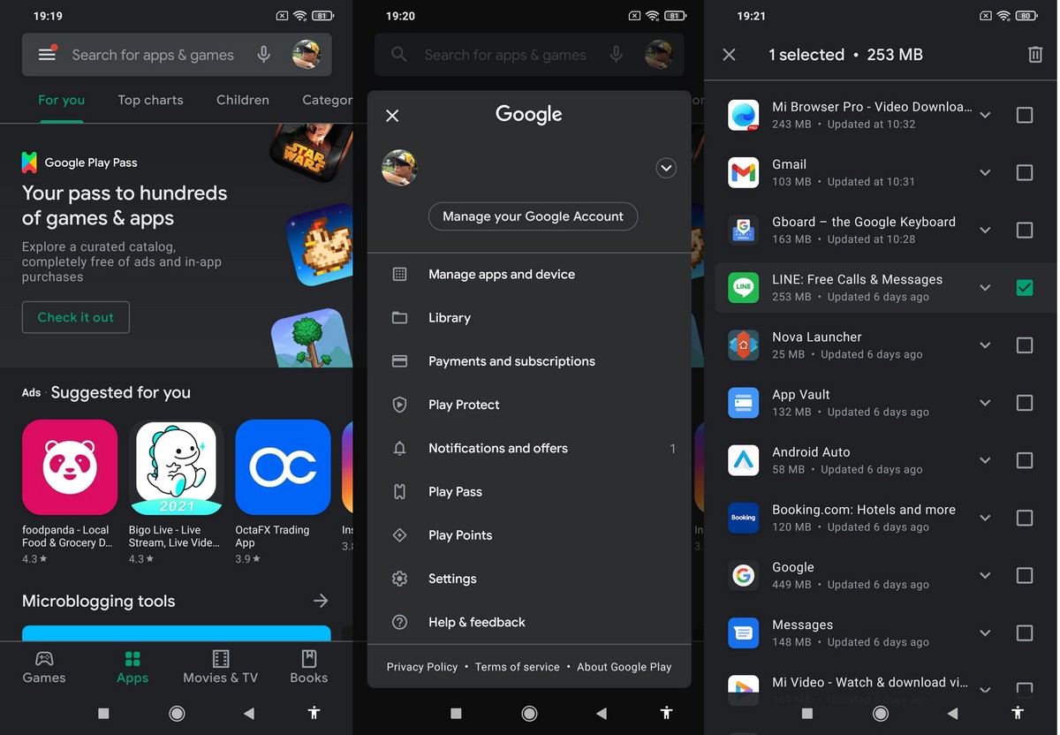Viewport: 1060px width, 735px height.
Task: Expand the Booking.com app entry
Action: [984, 517]
